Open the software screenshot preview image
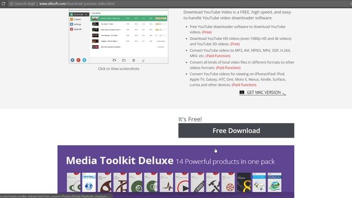Image resolution: width=352 pixels, height=198 pixels. 119,36
